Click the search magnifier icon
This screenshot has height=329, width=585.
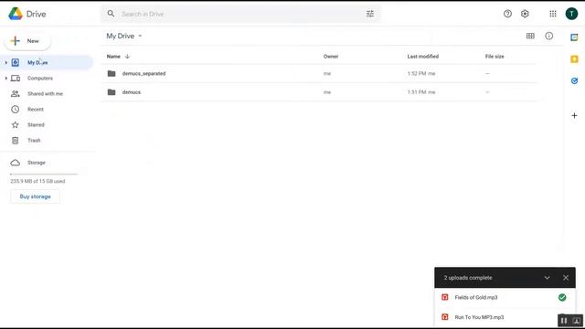[111, 14]
